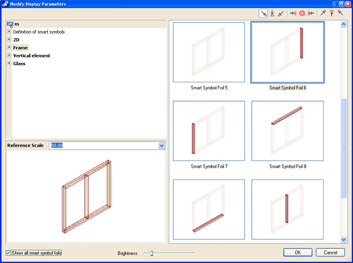The width and height of the screenshot is (353, 263).
Task: Select the Glass tree item
Action: click(19, 64)
